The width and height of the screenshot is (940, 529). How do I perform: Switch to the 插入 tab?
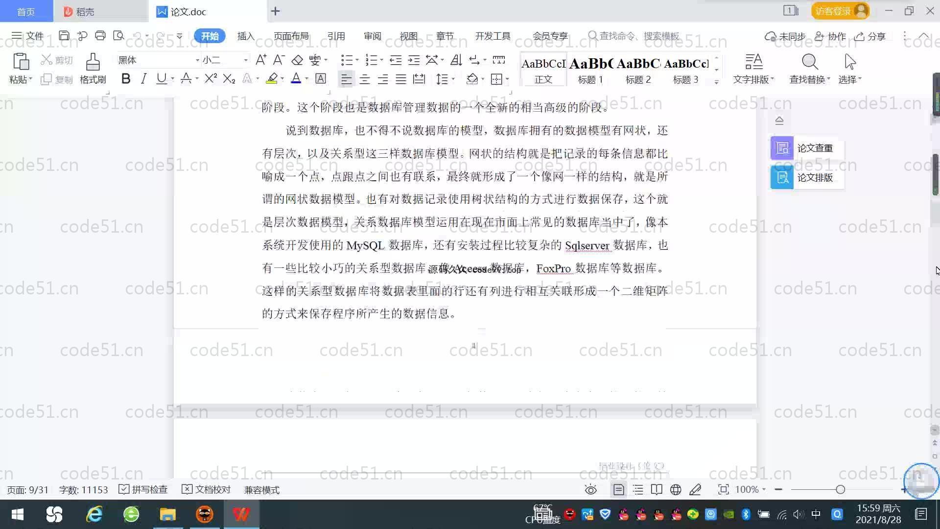tap(246, 36)
